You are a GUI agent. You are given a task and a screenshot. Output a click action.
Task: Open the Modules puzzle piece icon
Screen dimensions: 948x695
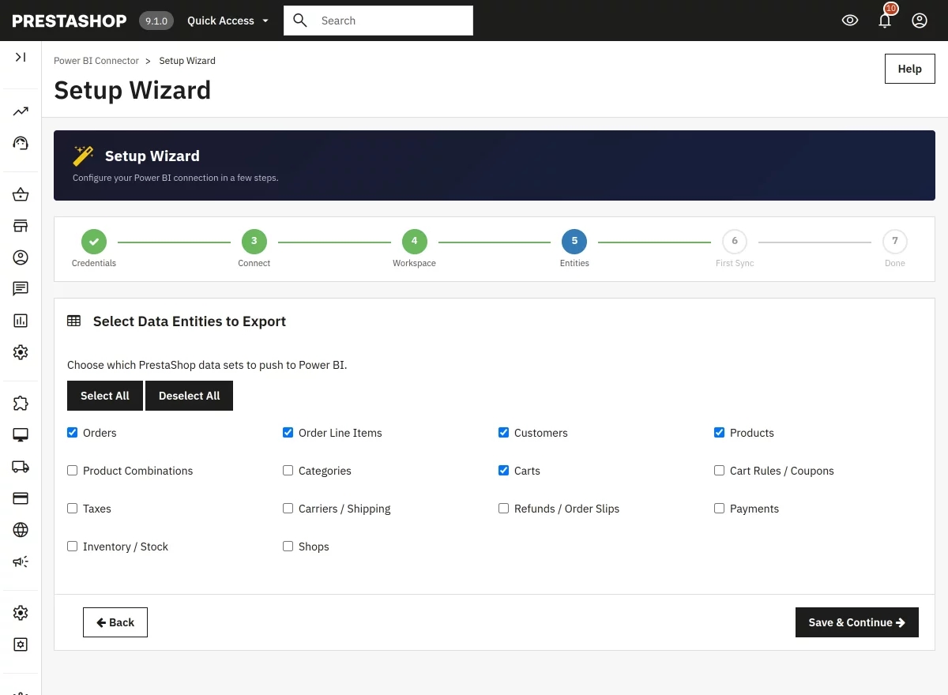tap(21, 404)
